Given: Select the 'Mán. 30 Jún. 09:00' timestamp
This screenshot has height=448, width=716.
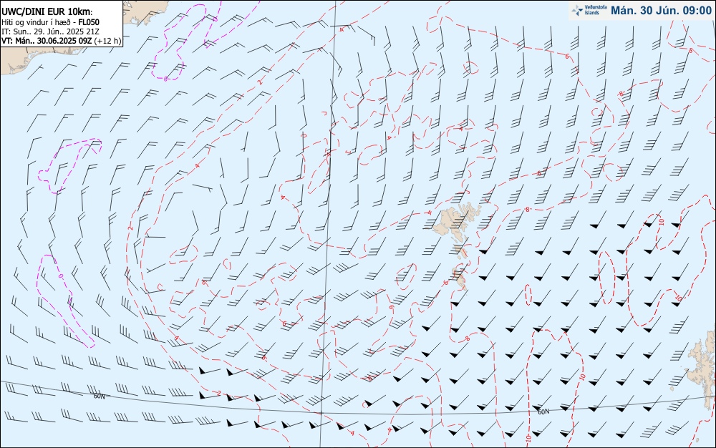Looking at the screenshot, I should tap(661, 11).
